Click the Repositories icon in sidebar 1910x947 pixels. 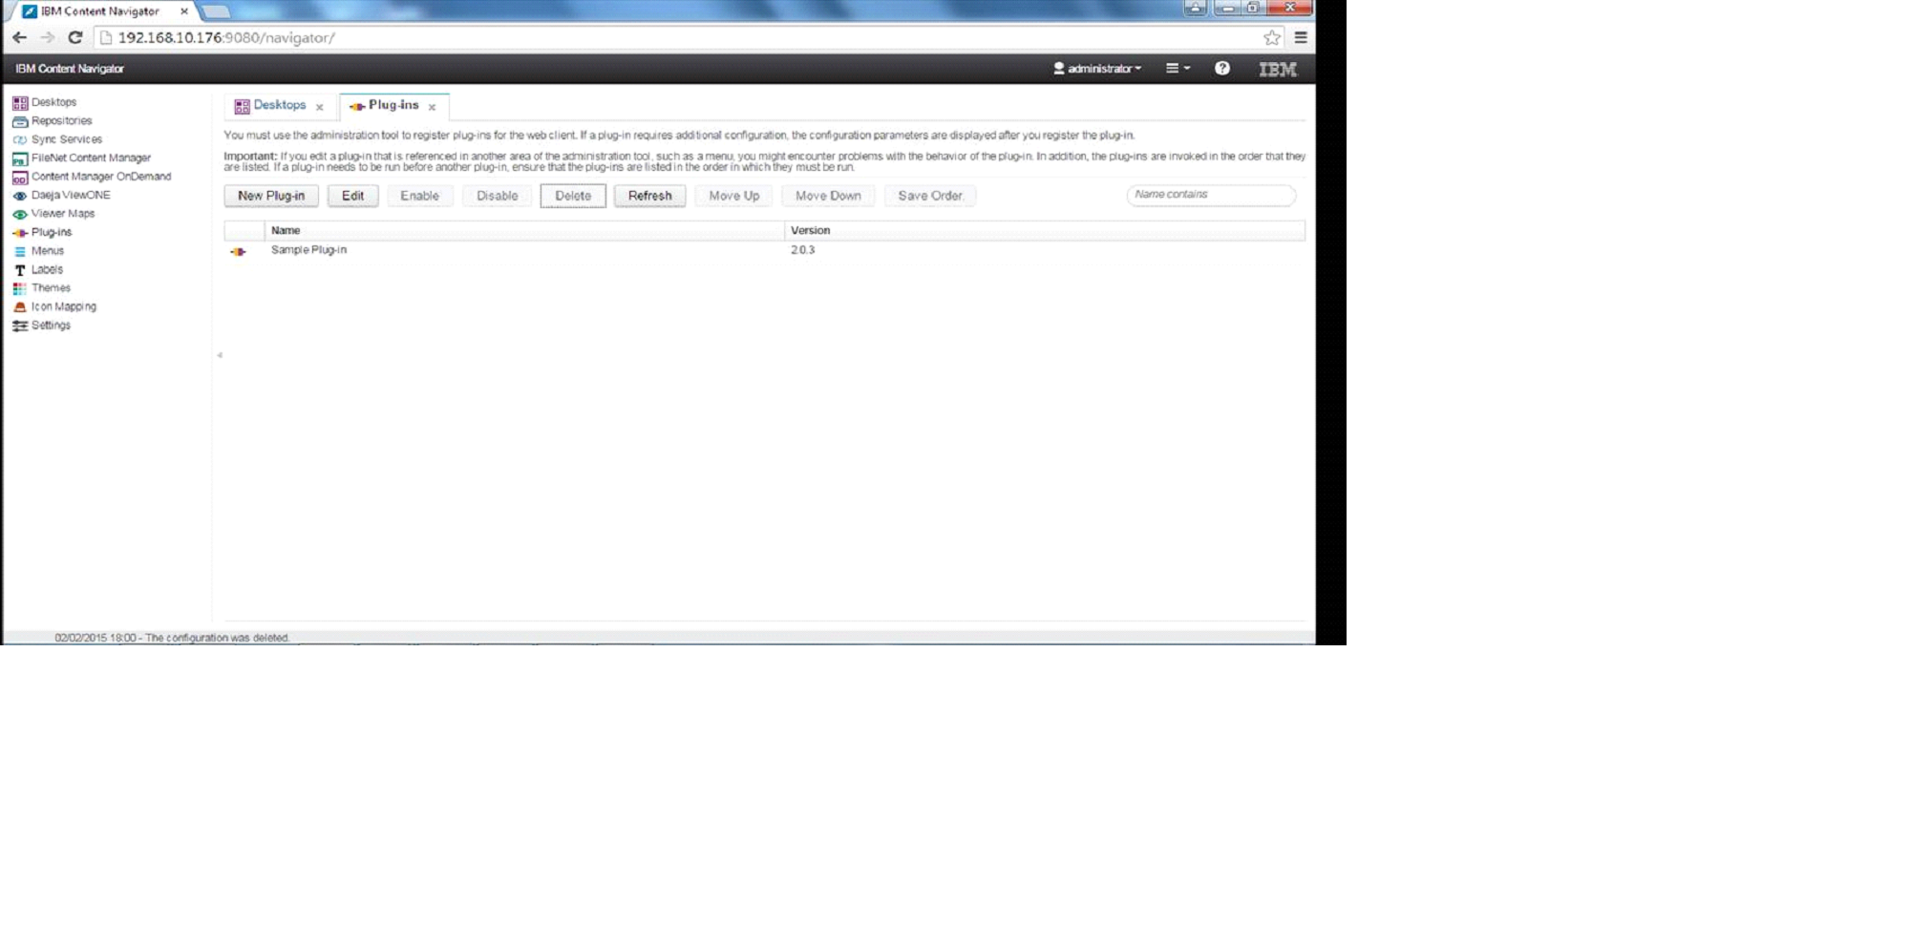pos(19,121)
